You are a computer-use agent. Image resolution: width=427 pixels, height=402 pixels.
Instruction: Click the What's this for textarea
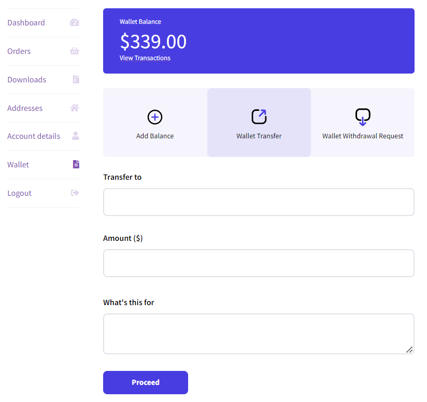point(259,334)
